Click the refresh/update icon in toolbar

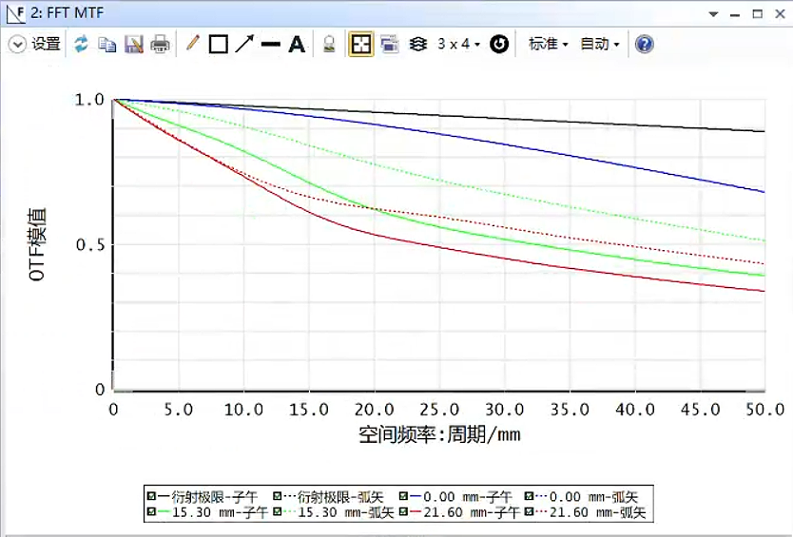81,44
